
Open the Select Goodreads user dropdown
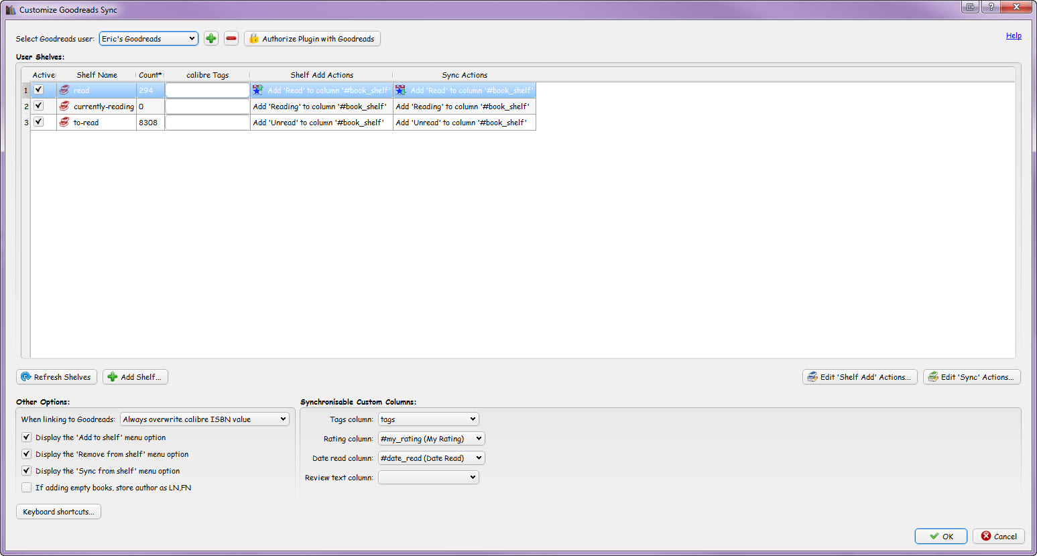point(149,39)
